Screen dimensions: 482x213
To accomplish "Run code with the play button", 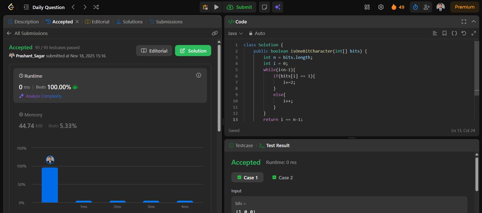I will pos(216,7).
